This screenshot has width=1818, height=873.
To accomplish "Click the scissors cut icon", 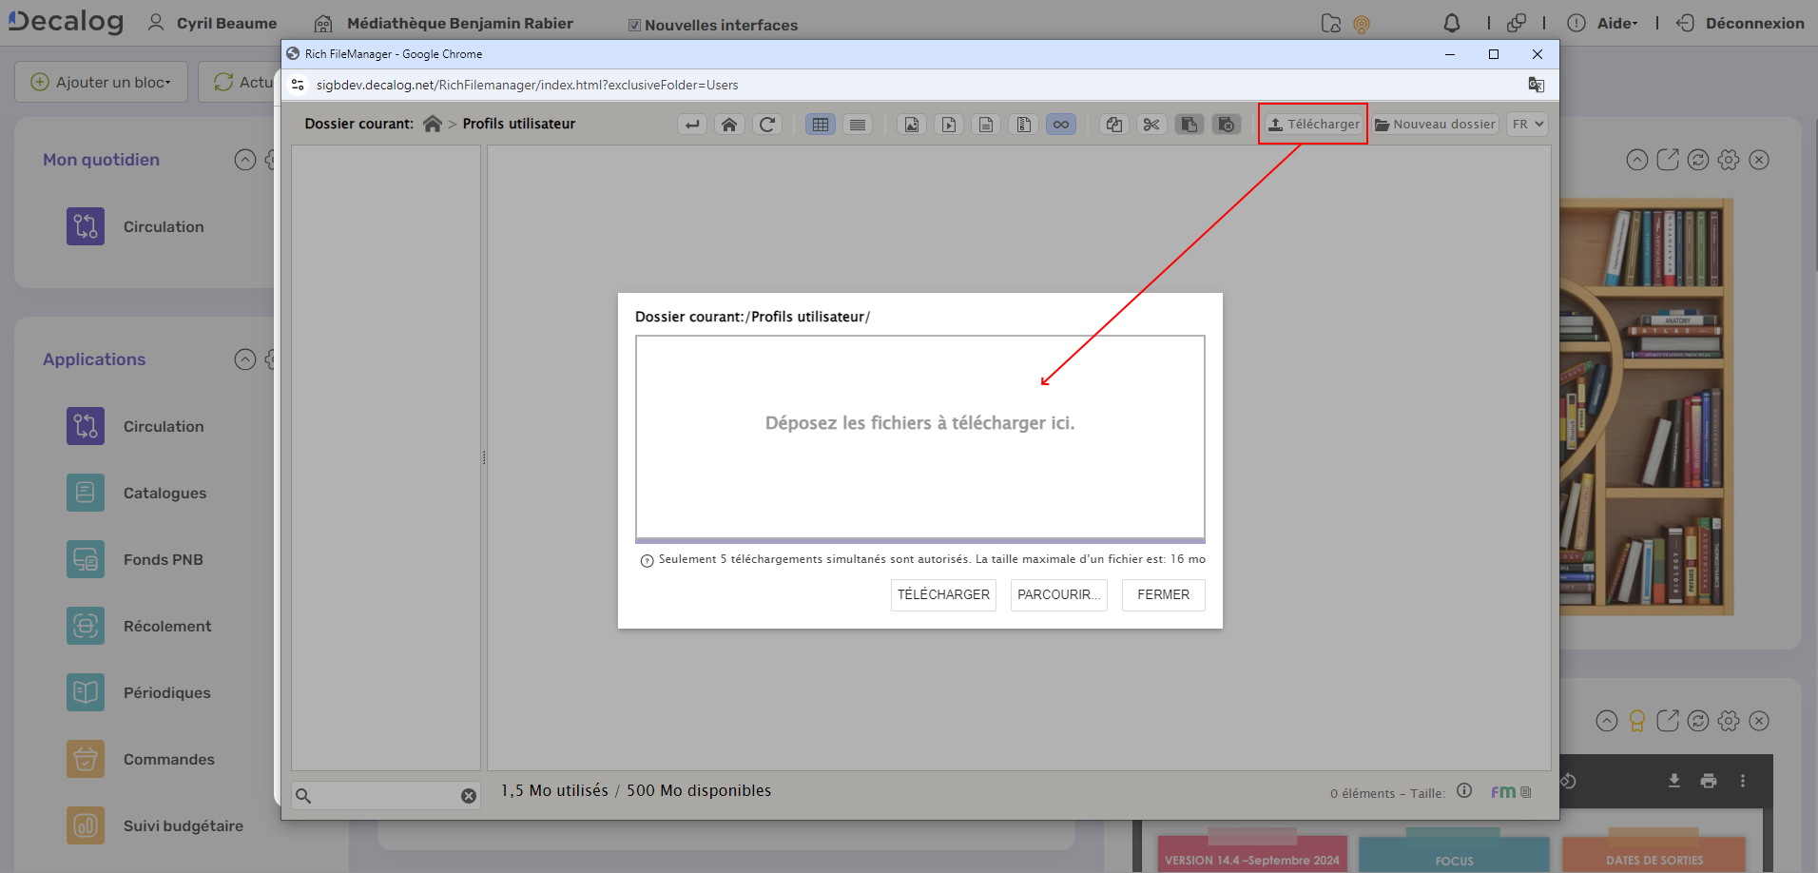I will coord(1151,125).
